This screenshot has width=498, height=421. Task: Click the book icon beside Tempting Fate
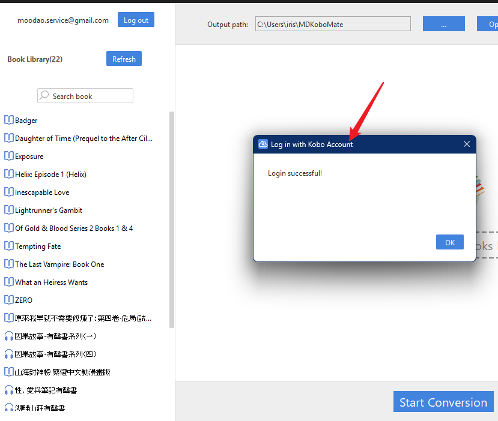coord(9,246)
